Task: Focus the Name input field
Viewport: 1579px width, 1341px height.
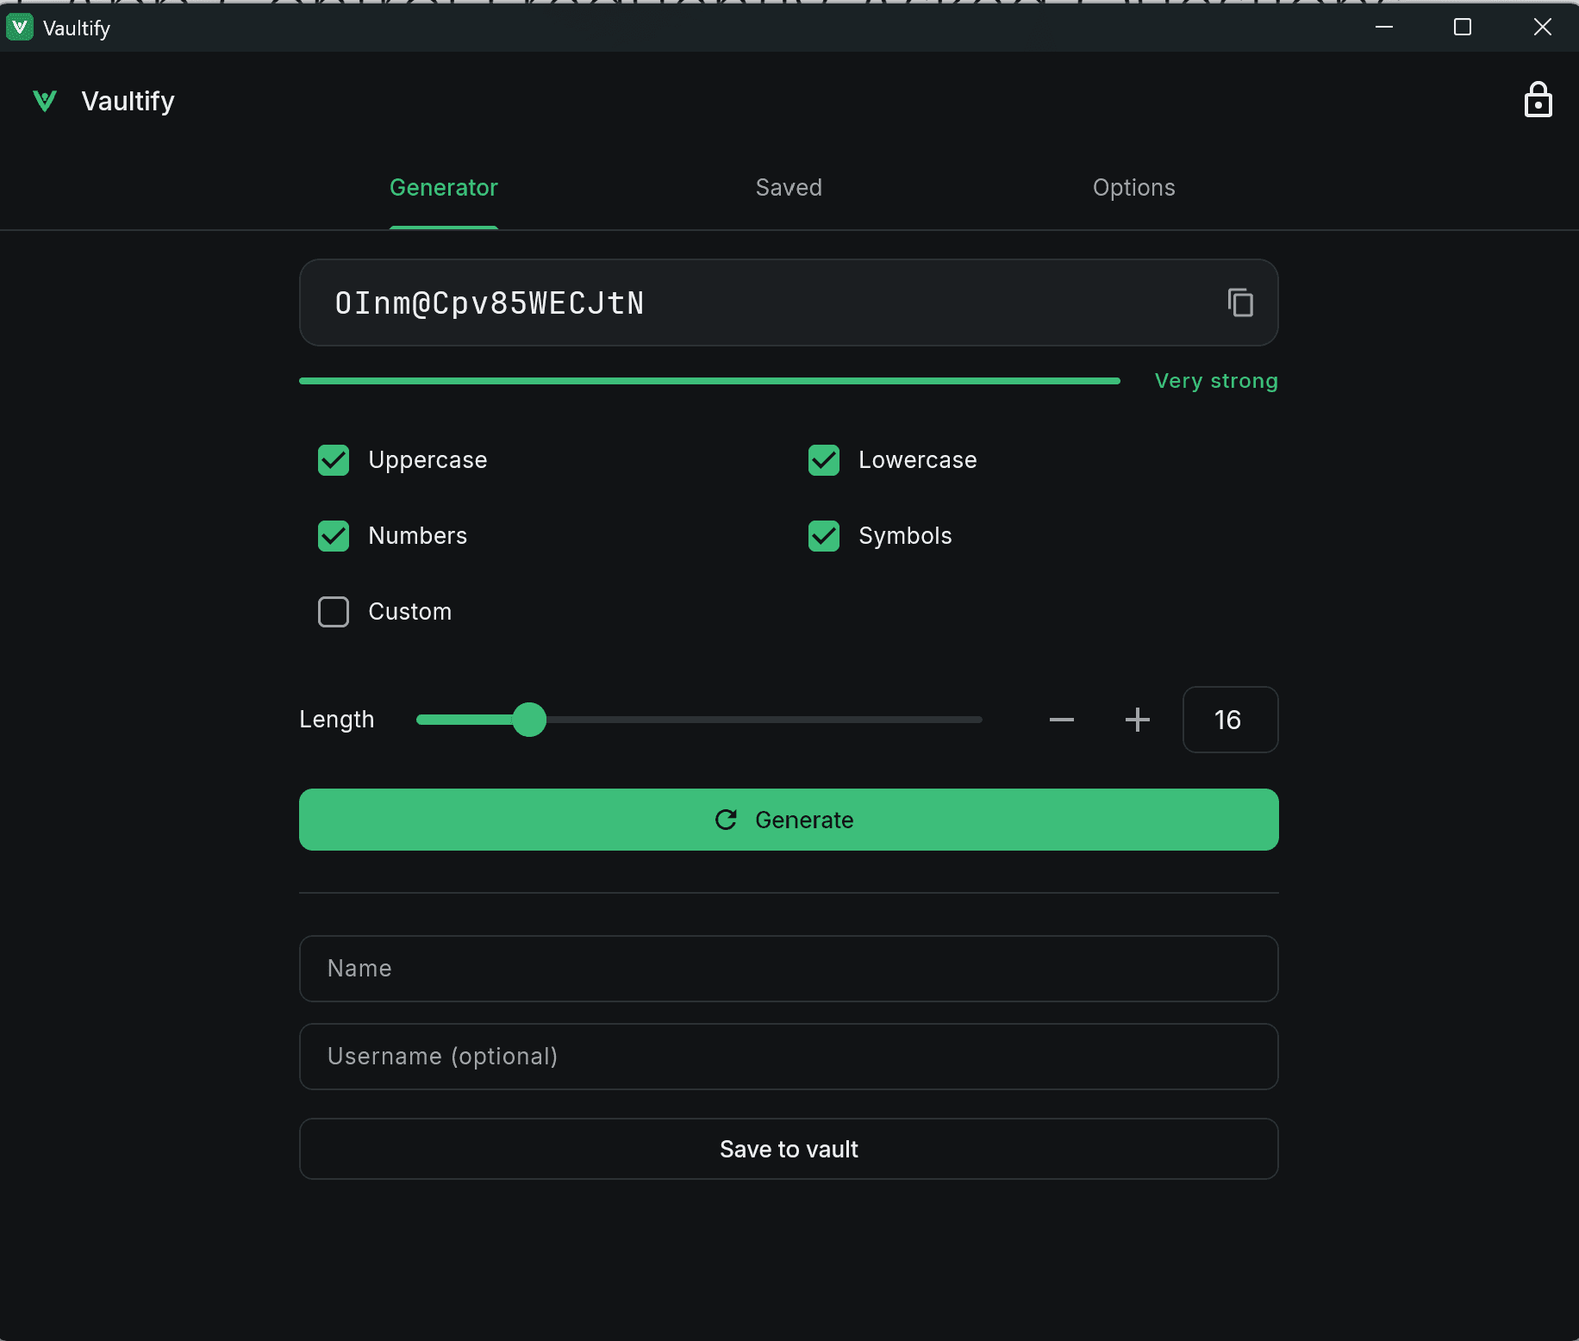Action: pos(789,969)
